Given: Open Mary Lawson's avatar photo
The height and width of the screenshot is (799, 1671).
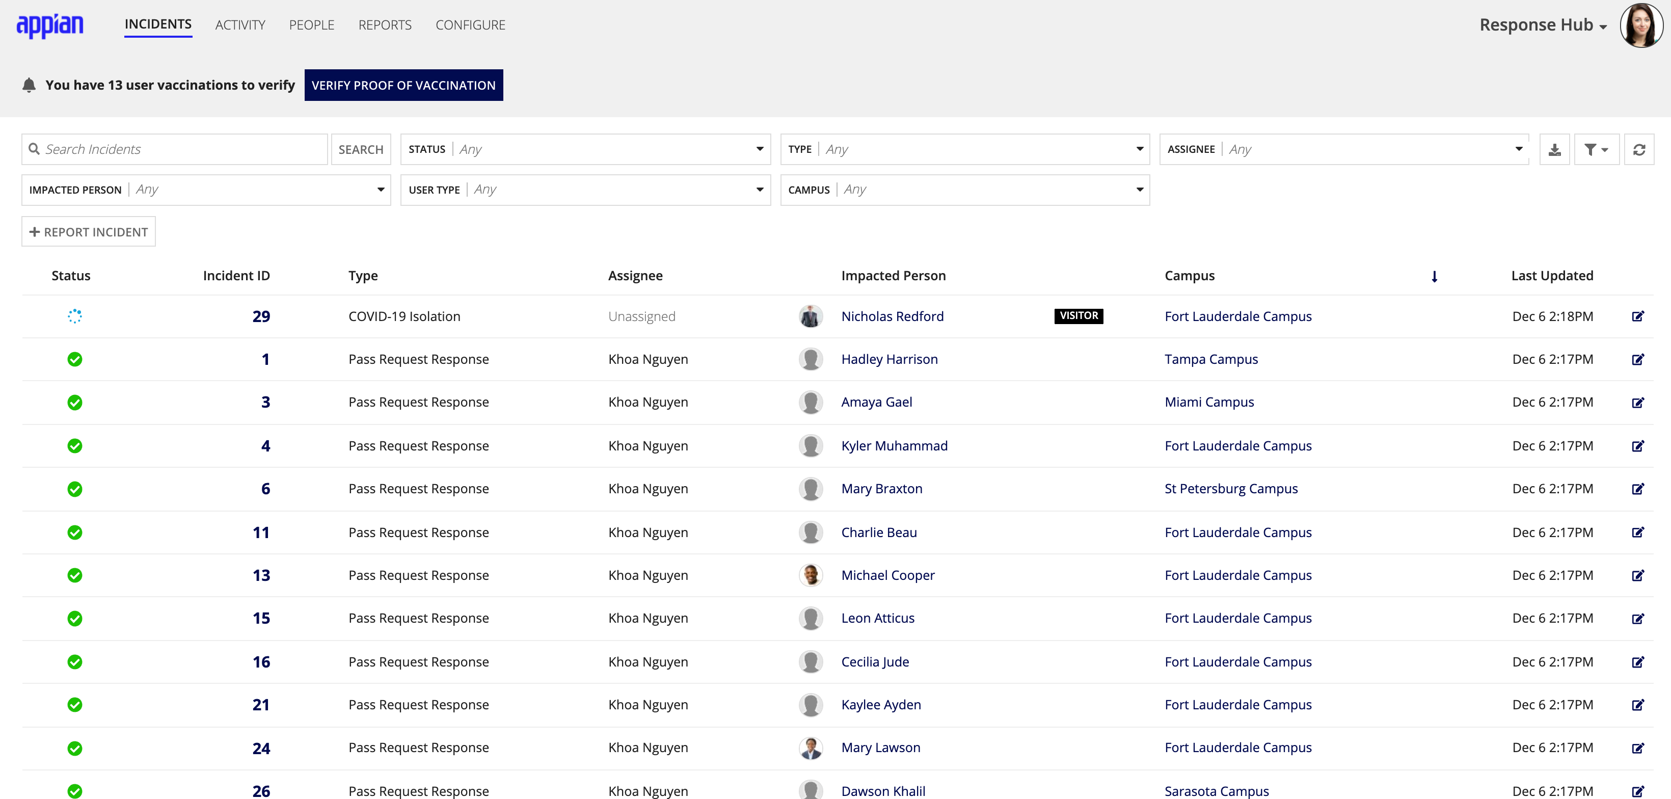Looking at the screenshot, I should pyautogui.click(x=810, y=748).
